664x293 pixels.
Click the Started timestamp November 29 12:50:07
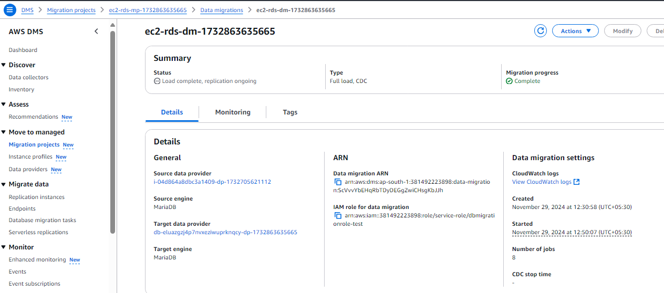click(x=572, y=232)
